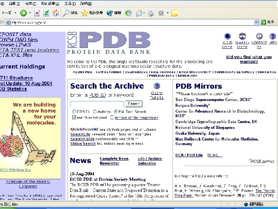Click the page icon in address bar
The image size is (278, 209).
coord(8,22)
